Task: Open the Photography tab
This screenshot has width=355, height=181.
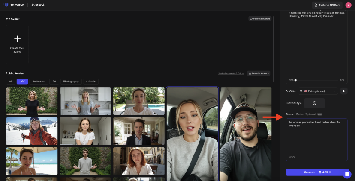Action: pos(71,82)
